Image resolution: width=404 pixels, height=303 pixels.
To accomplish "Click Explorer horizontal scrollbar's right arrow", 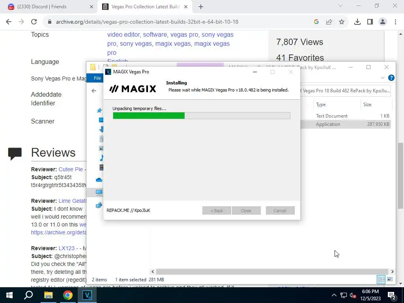I will 392,271.
